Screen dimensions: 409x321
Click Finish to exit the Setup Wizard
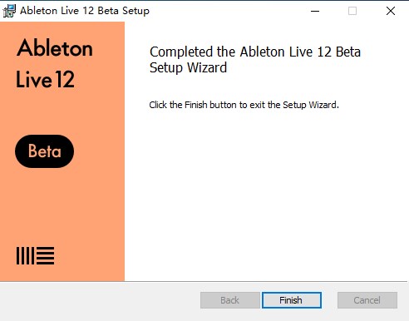pos(292,300)
